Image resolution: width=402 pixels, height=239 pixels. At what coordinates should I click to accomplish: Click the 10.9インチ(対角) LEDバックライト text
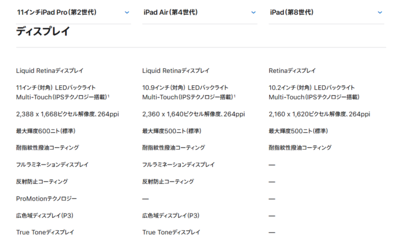185,88
